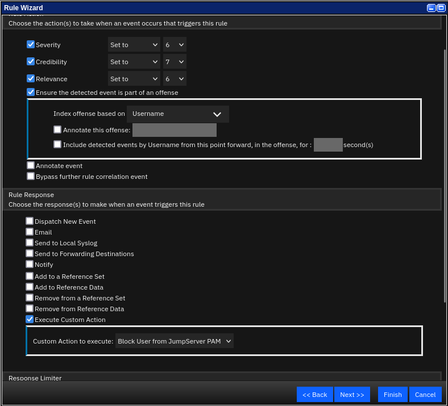Viewport: 448px width, 406px height.
Task: Click the Finish button
Action: click(393, 395)
